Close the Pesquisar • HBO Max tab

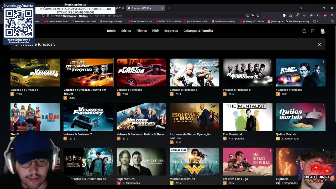point(162,8)
